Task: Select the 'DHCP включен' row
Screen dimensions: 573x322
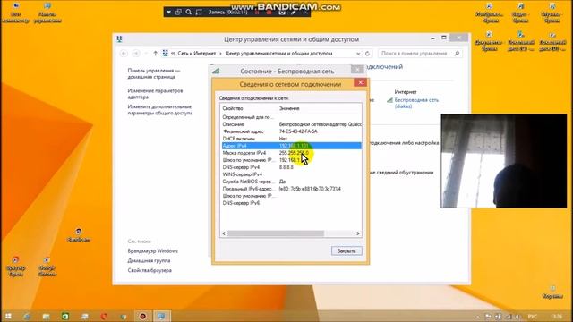Action: coord(291,139)
